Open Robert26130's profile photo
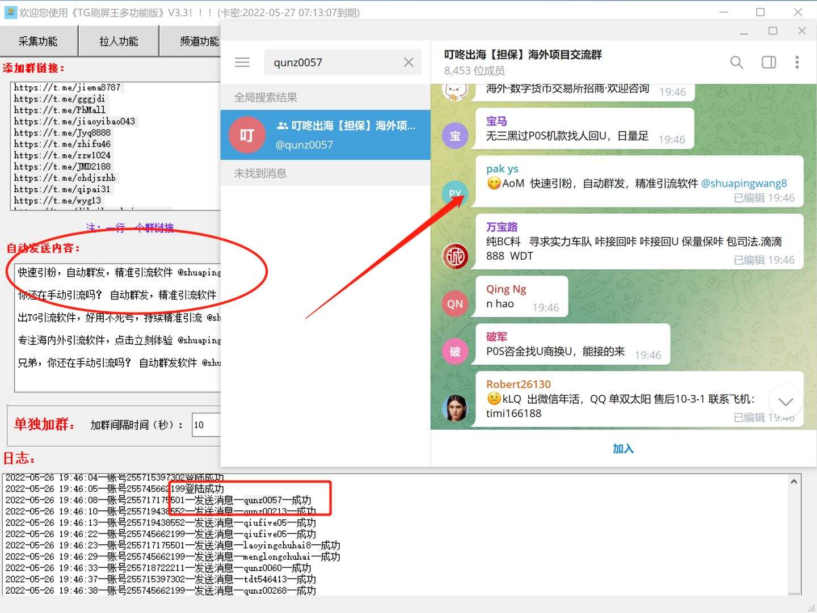 coord(455,408)
